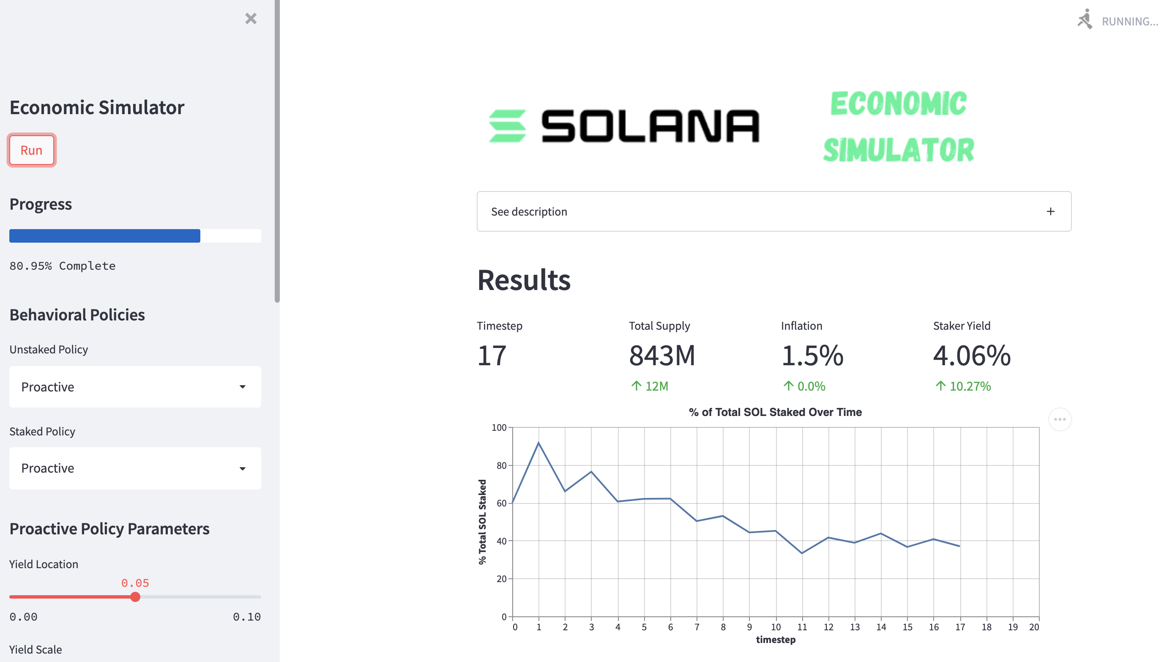Click the Yield Location slider handle

pos(135,597)
